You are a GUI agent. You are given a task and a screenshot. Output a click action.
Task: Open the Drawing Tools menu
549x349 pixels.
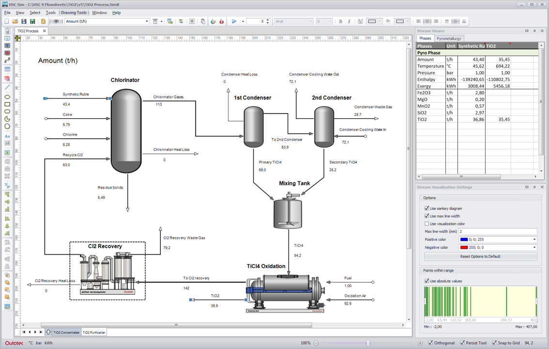coord(74,13)
